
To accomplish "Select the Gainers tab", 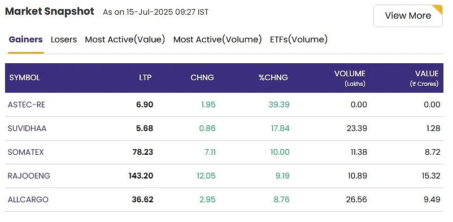I will pyautogui.click(x=26, y=40).
